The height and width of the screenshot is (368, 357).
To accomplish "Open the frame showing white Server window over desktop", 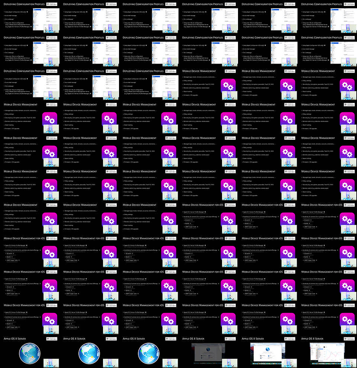I will click(x=268, y=351).
